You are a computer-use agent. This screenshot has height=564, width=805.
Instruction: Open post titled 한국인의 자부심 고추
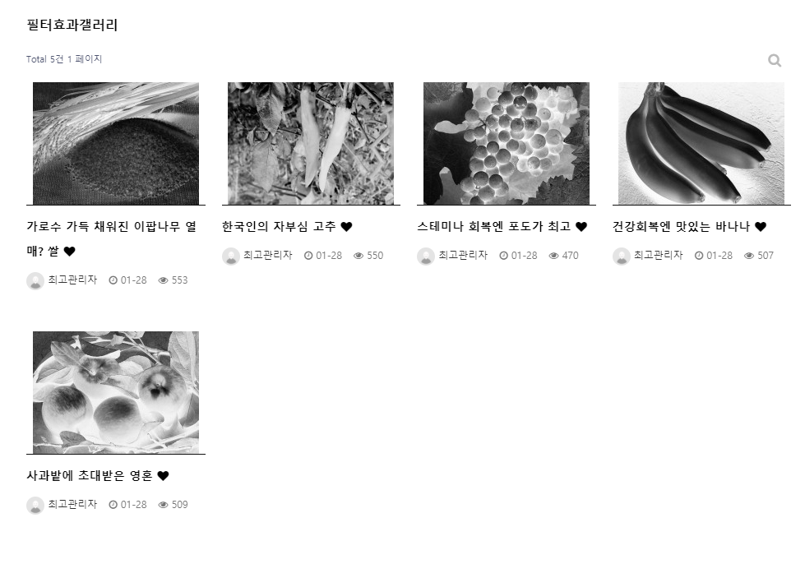(279, 227)
